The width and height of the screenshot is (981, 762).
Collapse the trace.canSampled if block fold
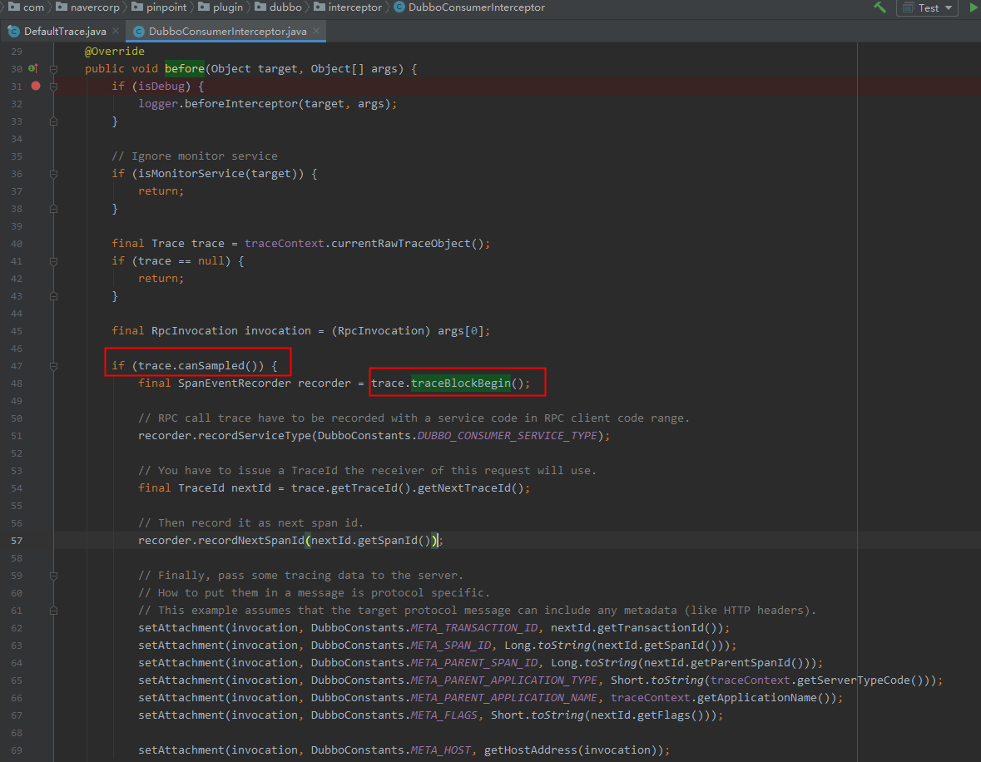click(54, 366)
